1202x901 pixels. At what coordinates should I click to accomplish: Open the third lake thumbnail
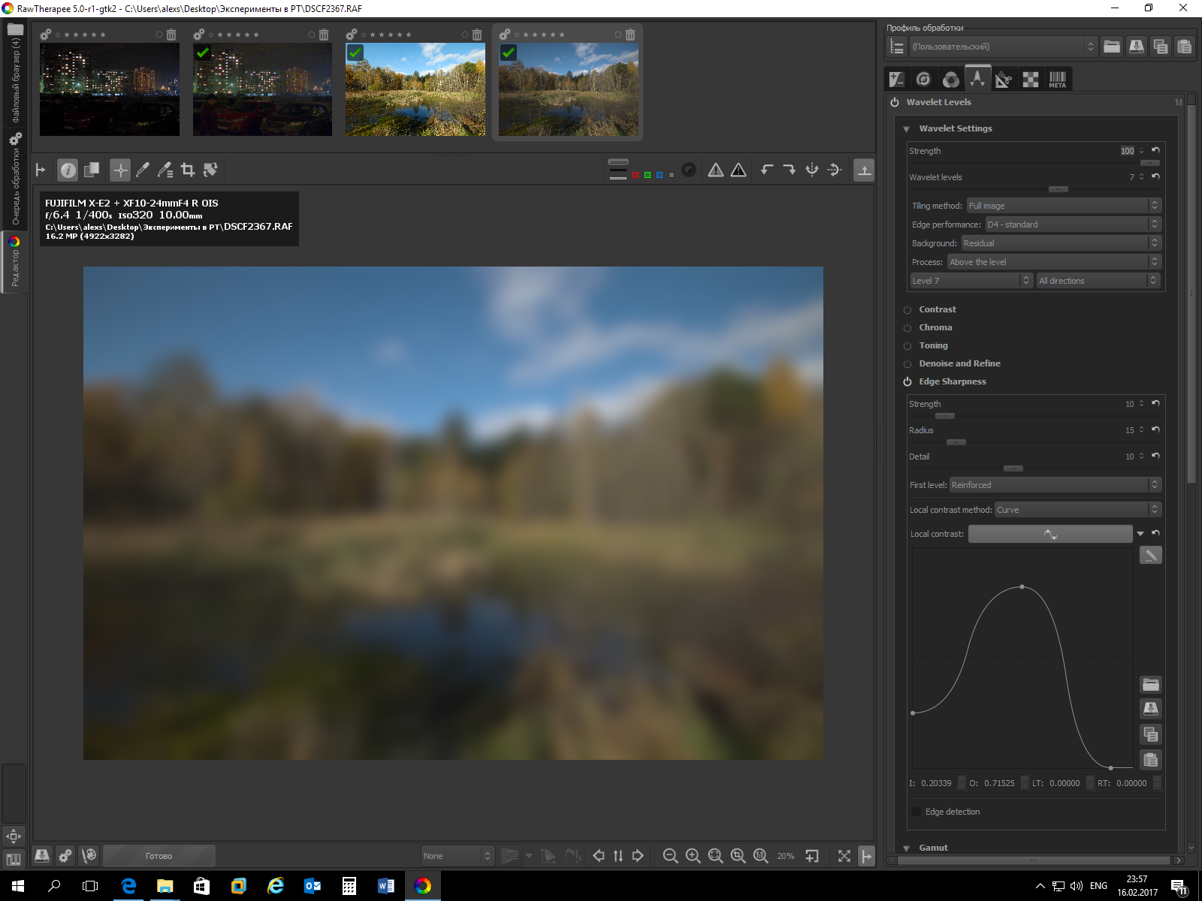point(415,89)
